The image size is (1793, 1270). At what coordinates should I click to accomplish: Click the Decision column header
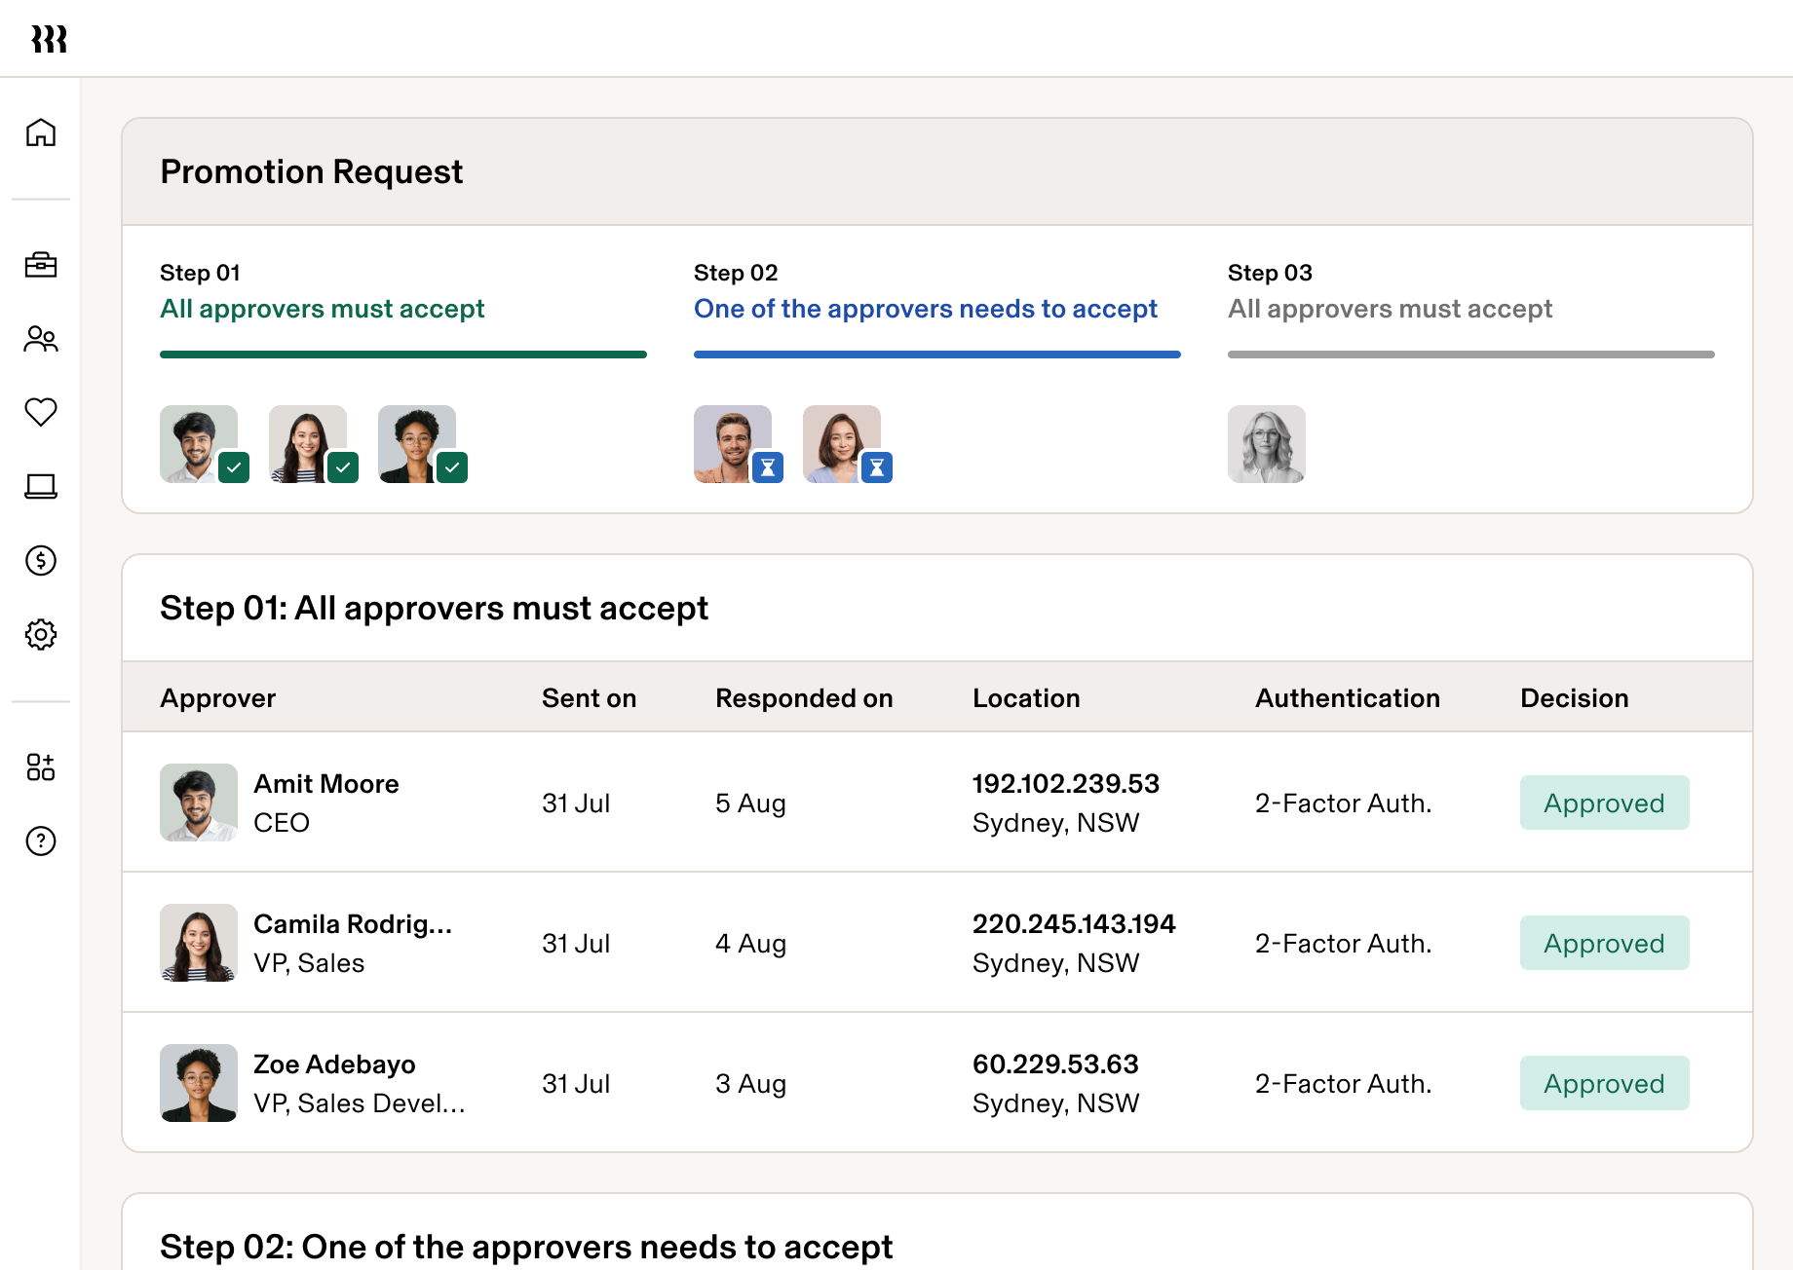[x=1575, y=698]
